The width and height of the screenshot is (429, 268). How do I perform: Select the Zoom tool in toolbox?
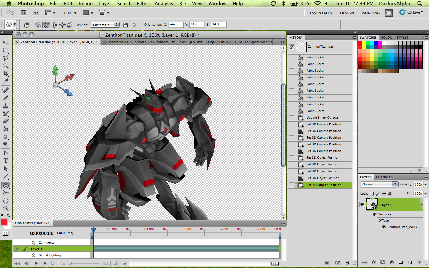tap(6, 208)
